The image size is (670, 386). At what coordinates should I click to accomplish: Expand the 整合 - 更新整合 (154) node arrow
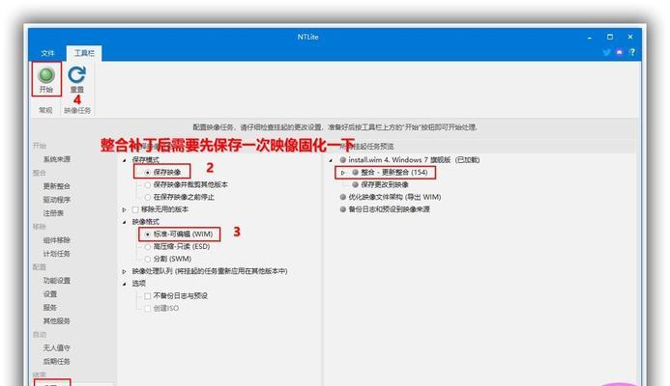point(342,173)
